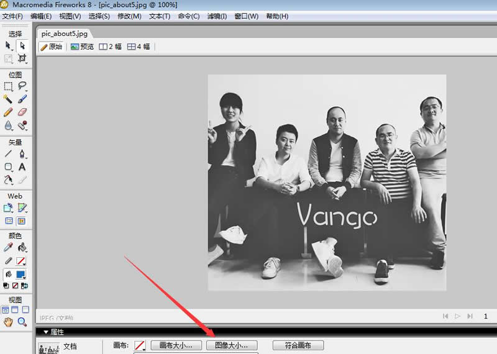
Task: Switch to the 预览 preview view
Action: pyautogui.click(x=82, y=47)
